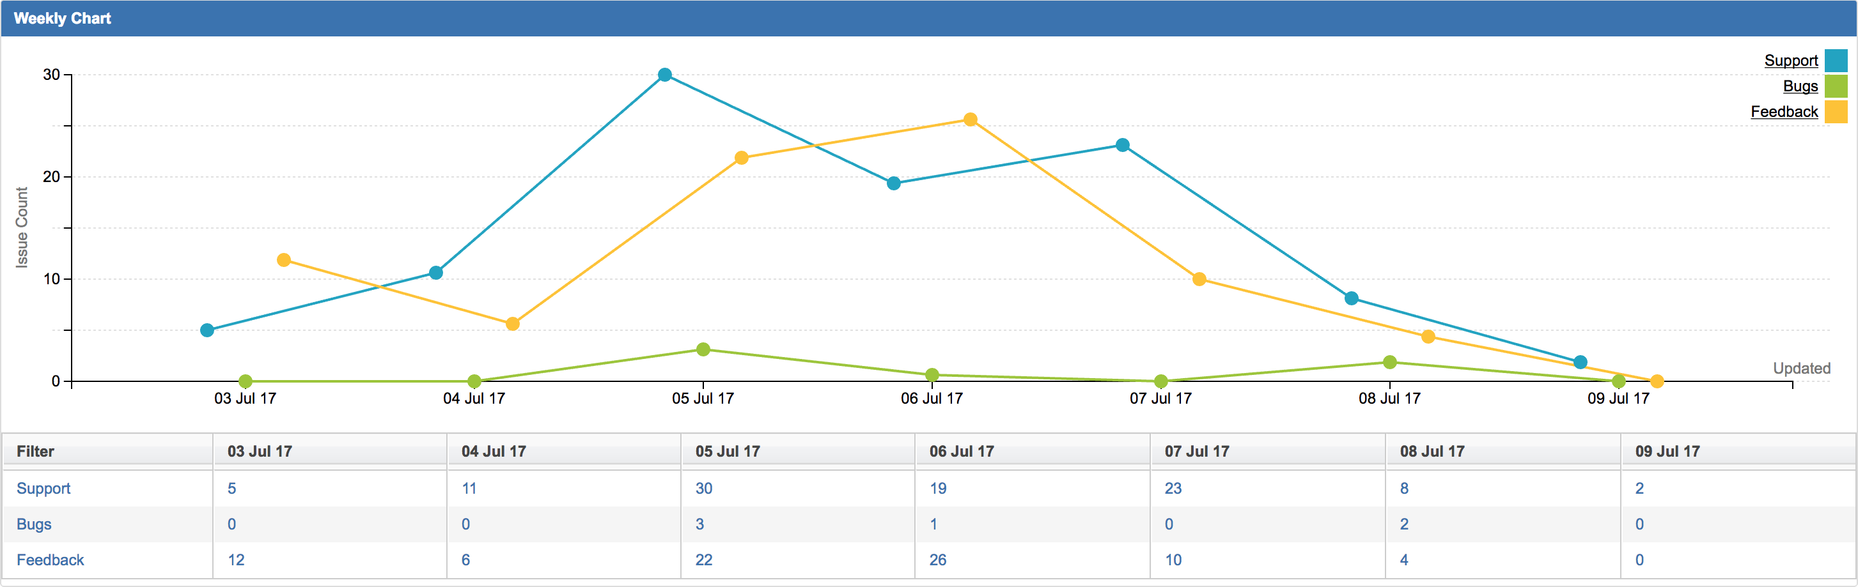
Task: Click the Support value 30 for 05 Jul
Action: tap(705, 489)
